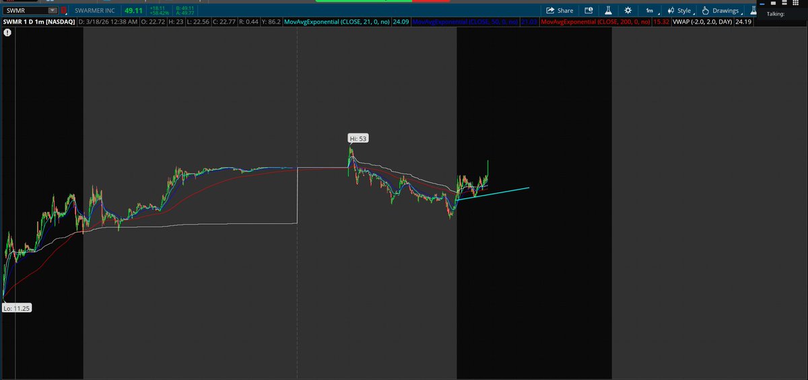The width and height of the screenshot is (808, 380).
Task: Click the exclamation alert icon on chart
Action: (7, 32)
